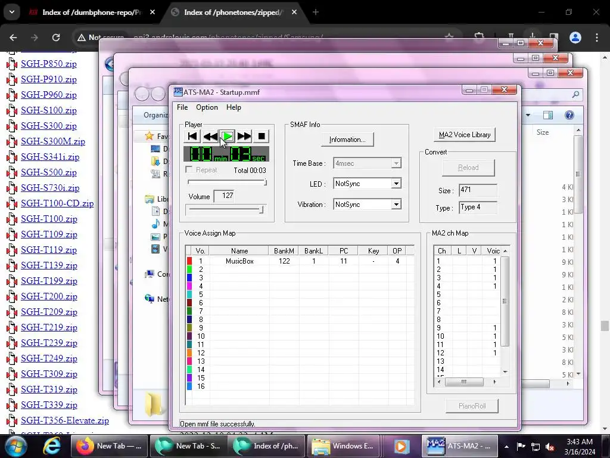Open the media player taskbar icon

pos(402,446)
